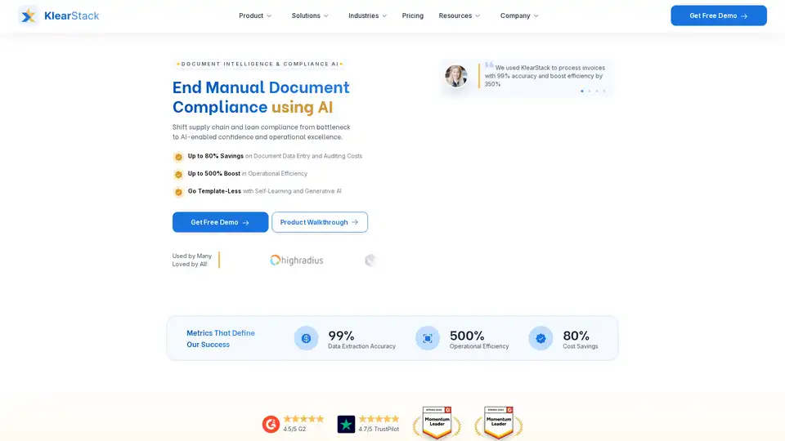The height and width of the screenshot is (441, 785).
Task: Open the Resources navigation menu
Action: [x=460, y=16]
